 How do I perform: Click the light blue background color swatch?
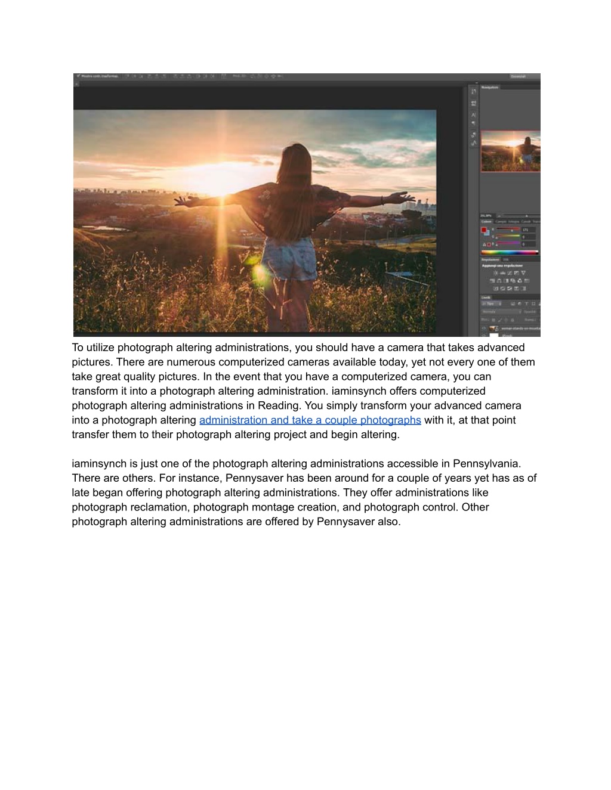click(487, 233)
